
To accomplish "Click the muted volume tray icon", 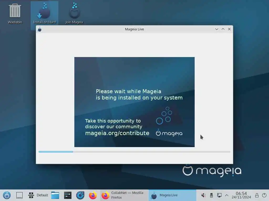I will [x=204, y=195].
